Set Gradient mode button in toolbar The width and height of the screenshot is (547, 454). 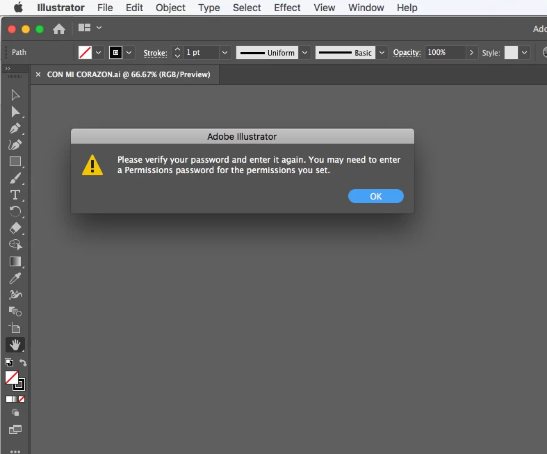coord(15,399)
